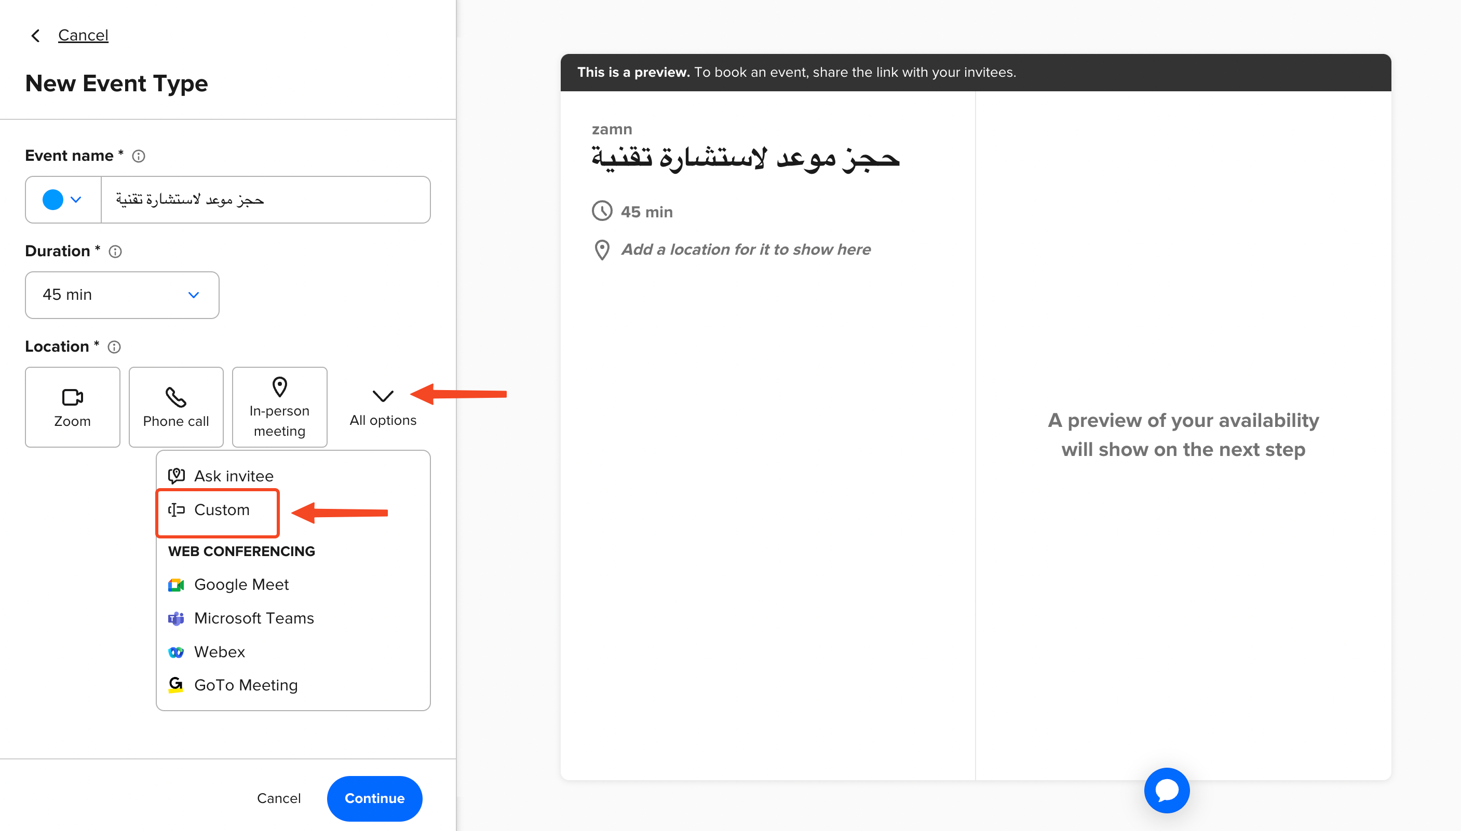The height and width of the screenshot is (831, 1461).
Task: Click the Google Meet logo icon
Action: tap(176, 585)
